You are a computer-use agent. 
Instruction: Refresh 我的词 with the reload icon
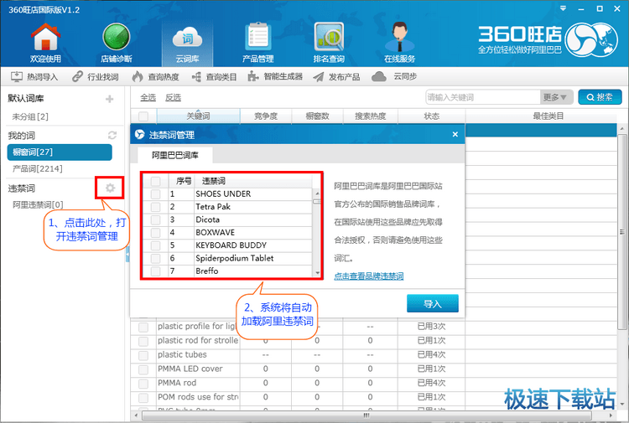point(112,136)
